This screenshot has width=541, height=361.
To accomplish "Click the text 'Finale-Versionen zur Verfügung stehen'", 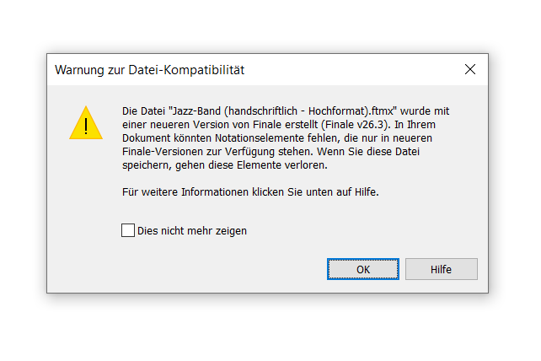I will pyautogui.click(x=218, y=152).
